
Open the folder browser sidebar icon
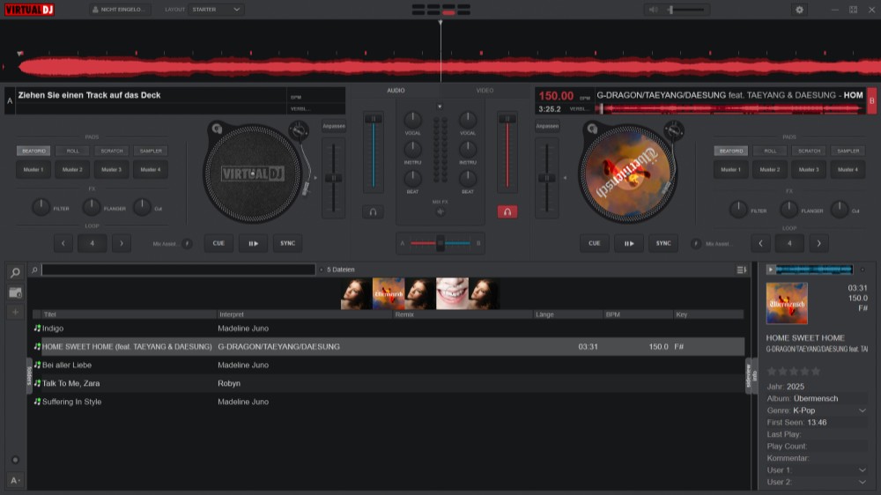[x=15, y=292]
